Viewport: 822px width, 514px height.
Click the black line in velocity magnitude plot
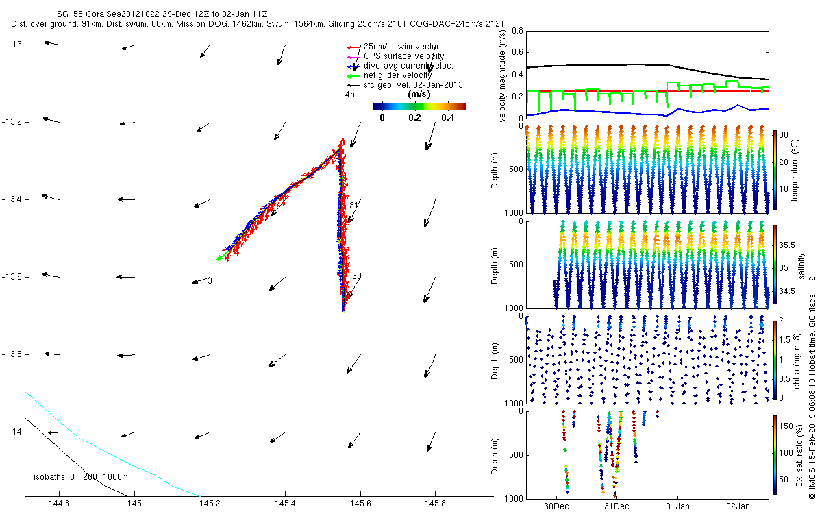click(x=616, y=64)
